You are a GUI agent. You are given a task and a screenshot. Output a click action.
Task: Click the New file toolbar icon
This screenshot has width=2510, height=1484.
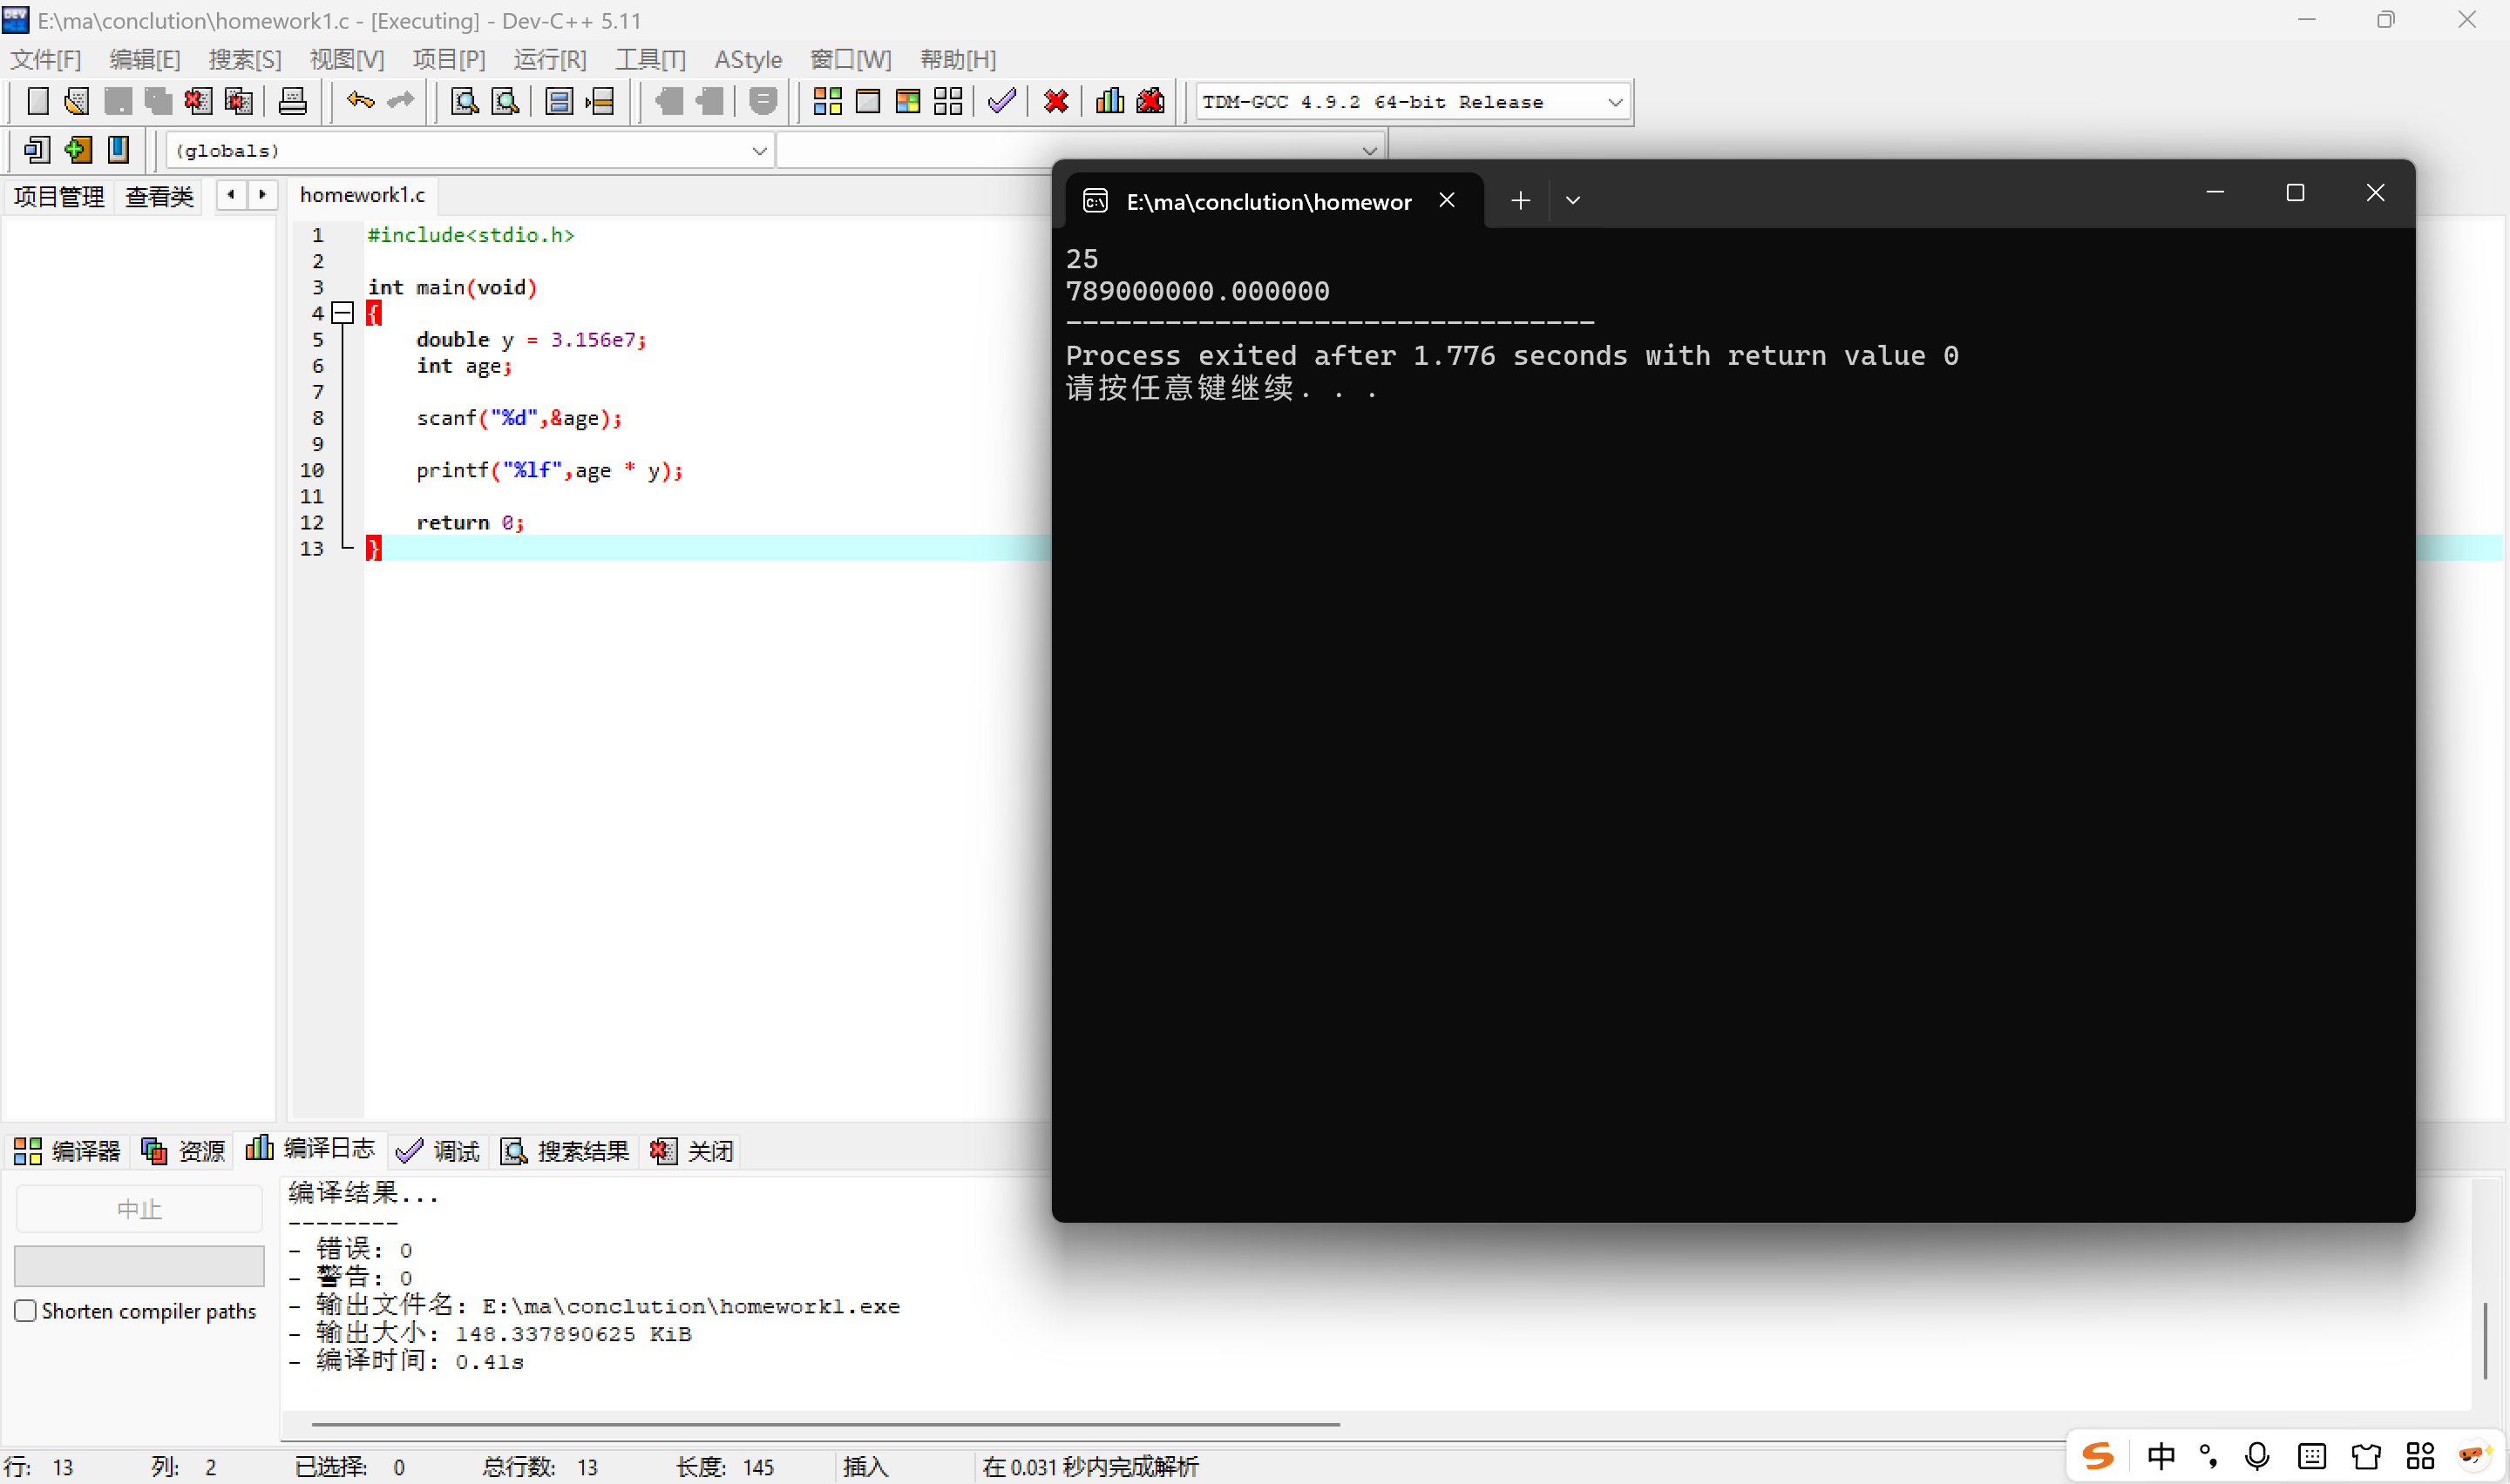coord(37,101)
